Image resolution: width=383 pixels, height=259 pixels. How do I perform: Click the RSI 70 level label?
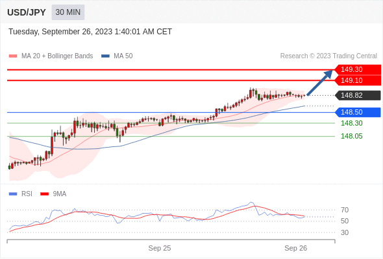click(345, 210)
